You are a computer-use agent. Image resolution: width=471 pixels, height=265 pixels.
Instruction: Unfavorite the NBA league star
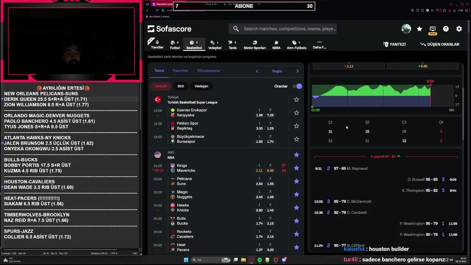pos(297,155)
